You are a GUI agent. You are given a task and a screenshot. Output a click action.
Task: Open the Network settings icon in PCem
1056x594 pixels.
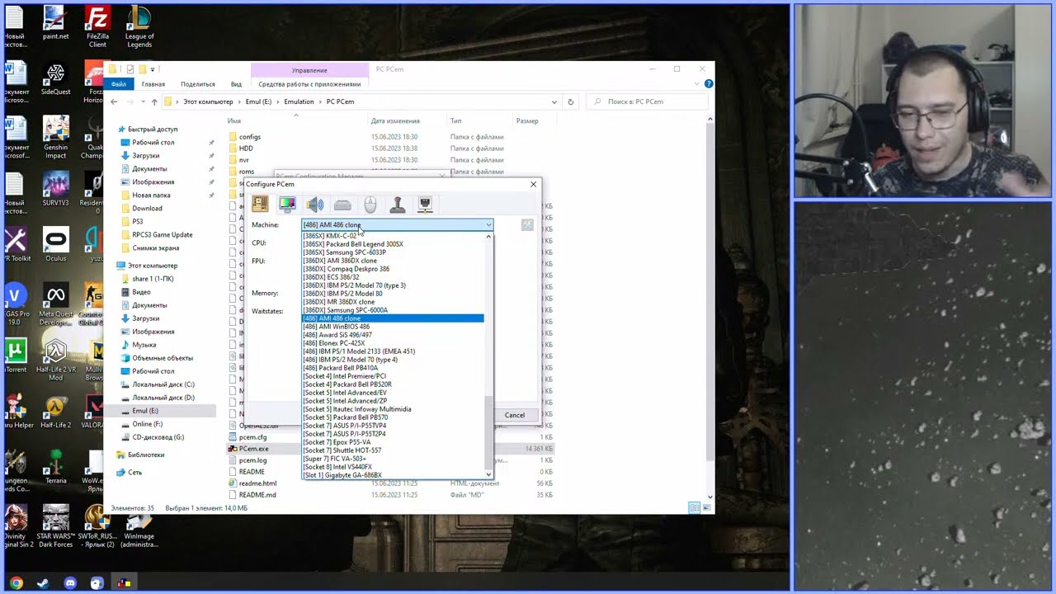point(425,204)
